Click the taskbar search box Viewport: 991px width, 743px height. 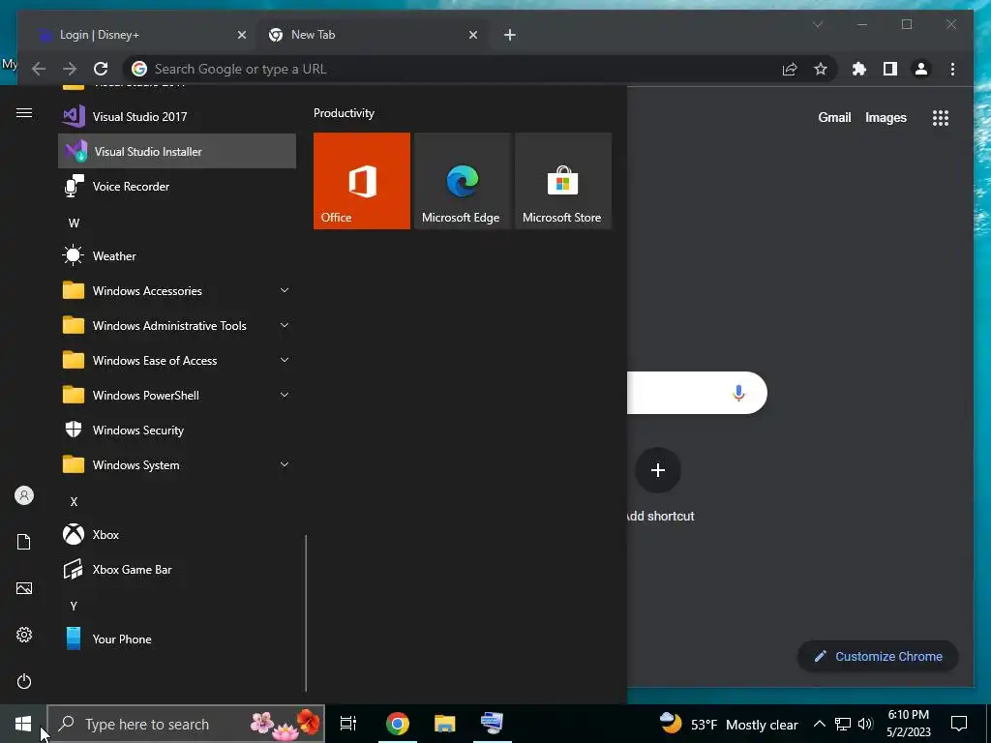tap(186, 724)
